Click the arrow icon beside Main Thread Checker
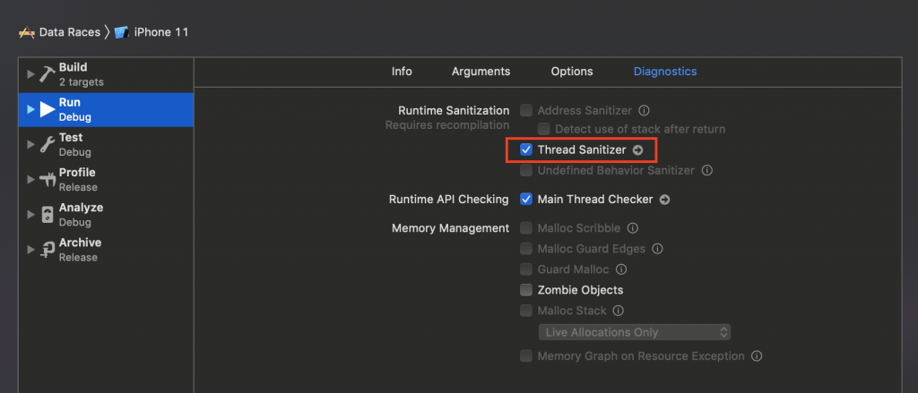The width and height of the screenshot is (918, 393). [x=664, y=200]
